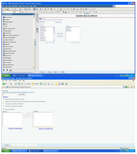Select 'Contains any of these keywords' radio
137x154 pixels.
(4, 104)
